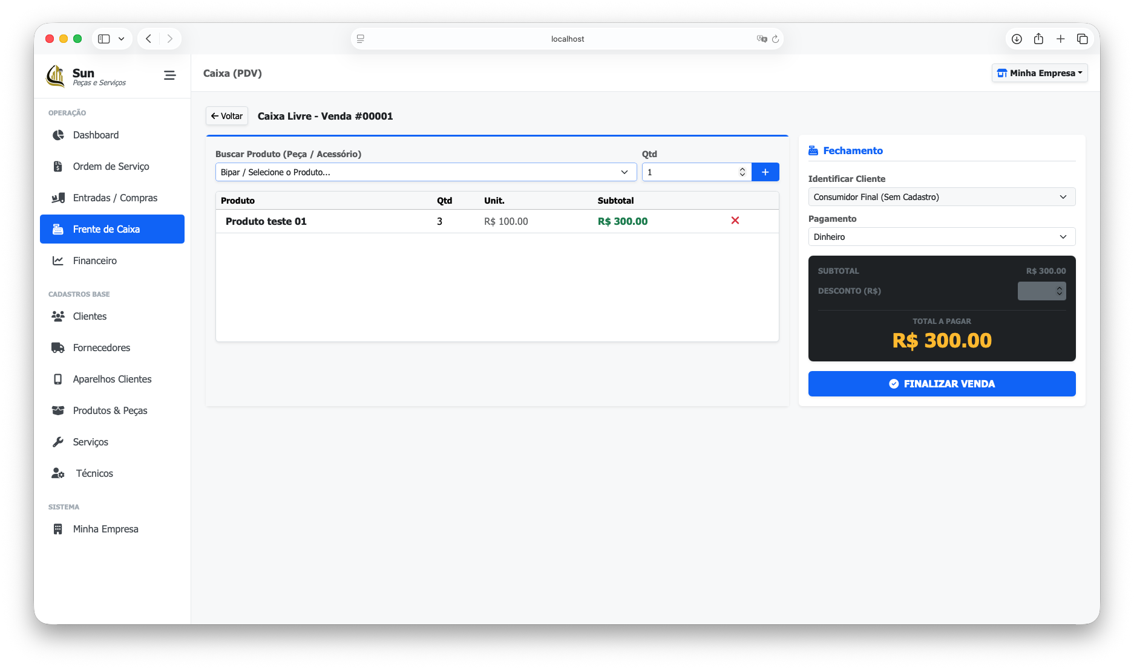Click the browser page reload icon
This screenshot has height=669, width=1134.
pyautogui.click(x=775, y=39)
